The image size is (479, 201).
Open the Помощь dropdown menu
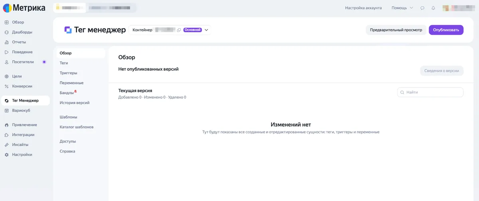point(402,8)
